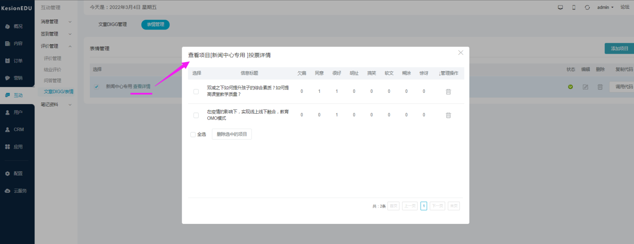Open 订单 section in left sidebar
Viewport: 634px width, 244px height.
pos(17,61)
